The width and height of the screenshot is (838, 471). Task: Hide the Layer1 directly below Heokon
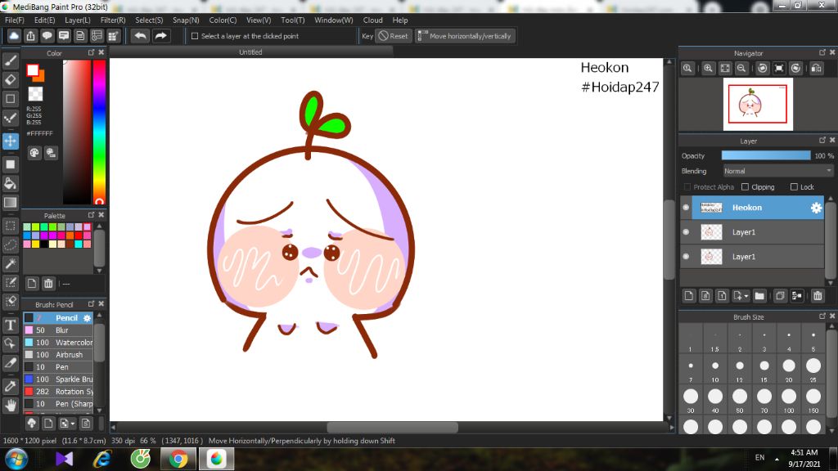[x=687, y=231]
